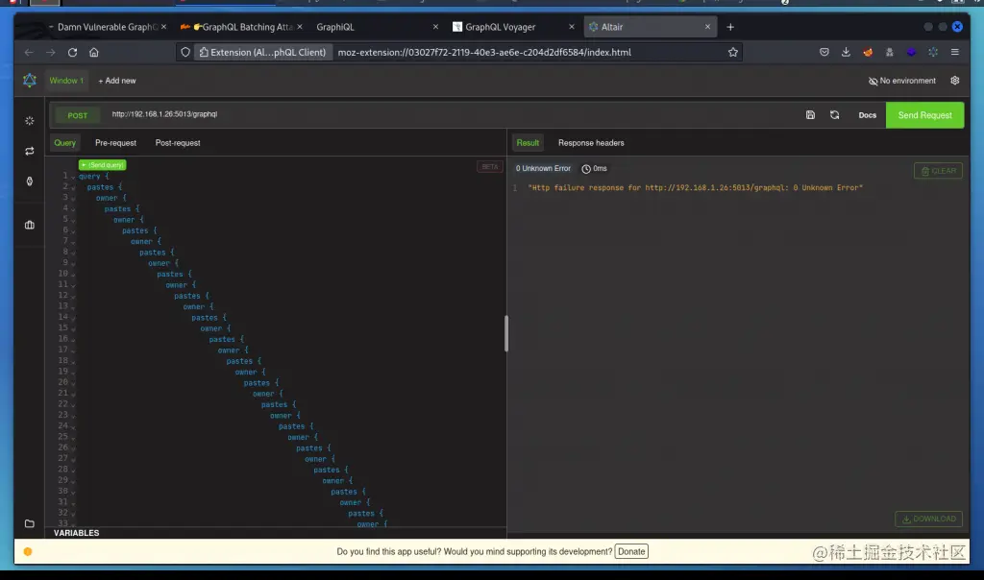984x580 pixels.
Task: Open the Result tab
Action: coord(528,143)
